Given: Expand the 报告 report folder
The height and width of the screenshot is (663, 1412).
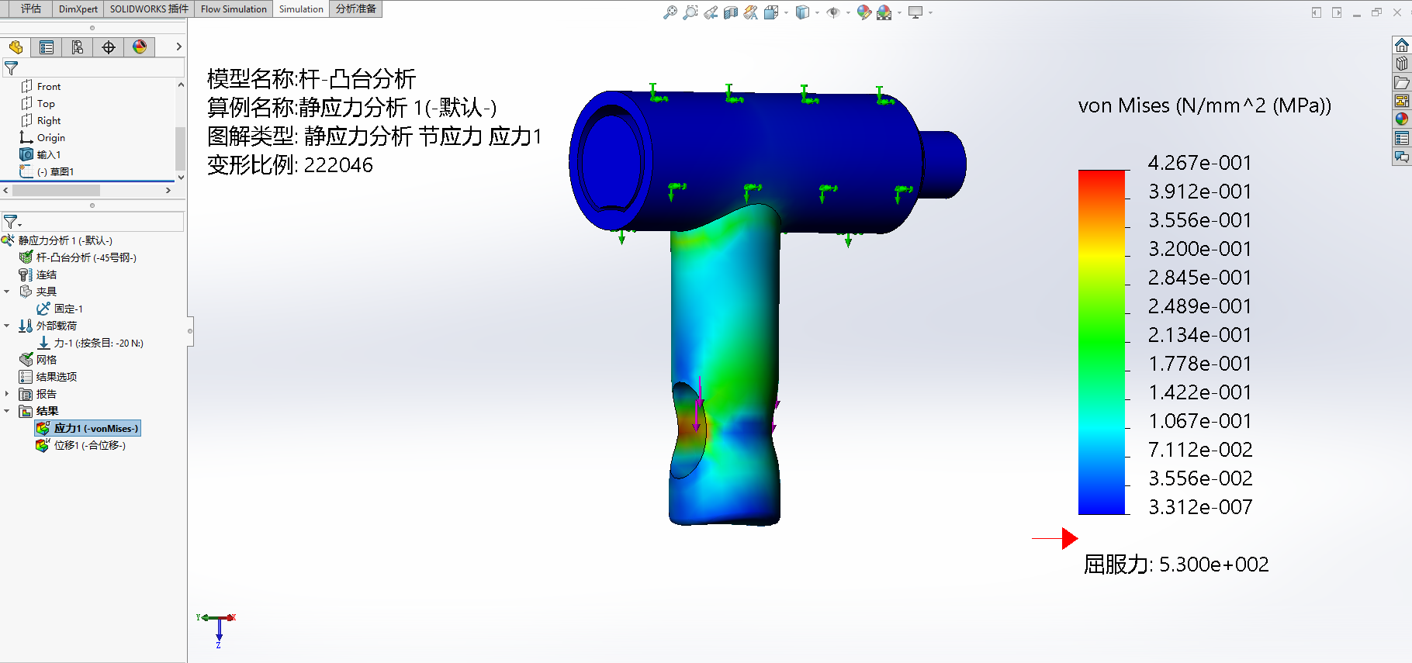Looking at the screenshot, I should (x=7, y=394).
